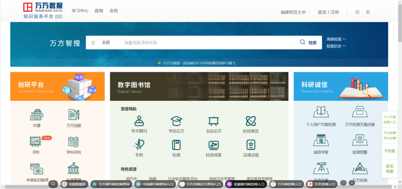Click 手机版 side tab
Screen dimensions: 402x189
click(389, 151)
